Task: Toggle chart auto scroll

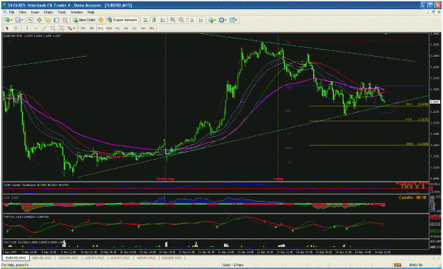Action: point(192,20)
